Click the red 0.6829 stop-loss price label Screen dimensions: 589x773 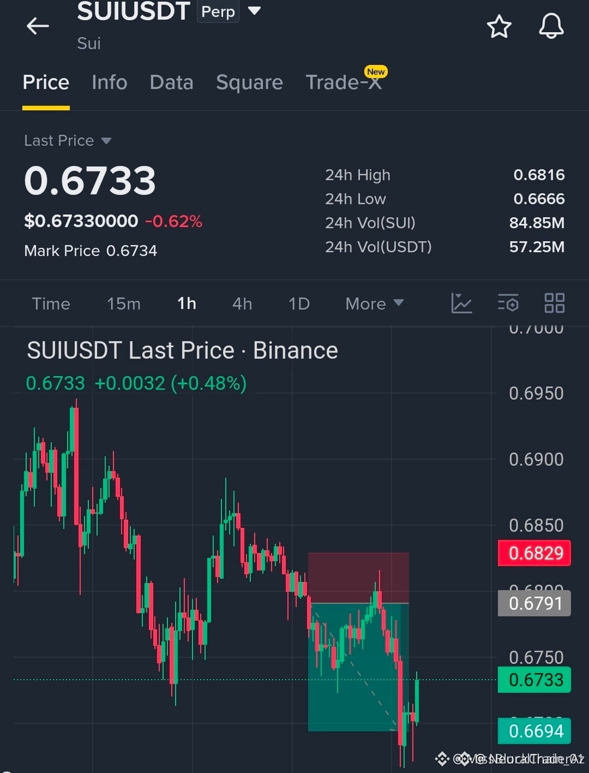coord(534,553)
